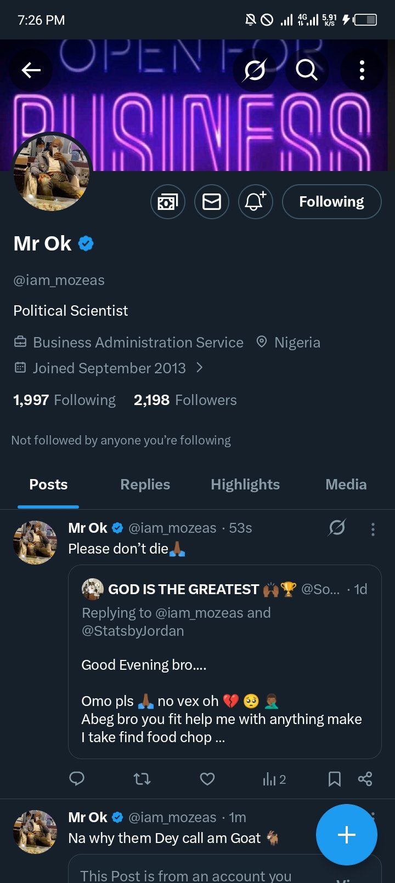Switch to the Replies tab
This screenshot has height=883, width=395.
tap(145, 485)
